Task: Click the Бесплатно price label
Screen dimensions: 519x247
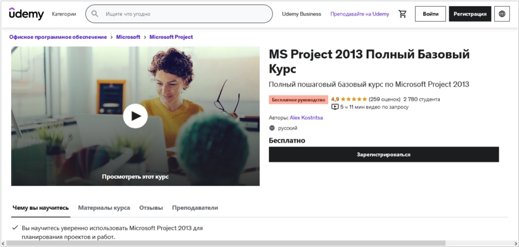Action: point(287,141)
